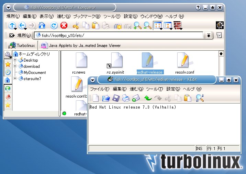Image resolution: width=246 pixels, height=174 pixels.
Task: Select history clock tab in sidebar
Action: pos(8,72)
